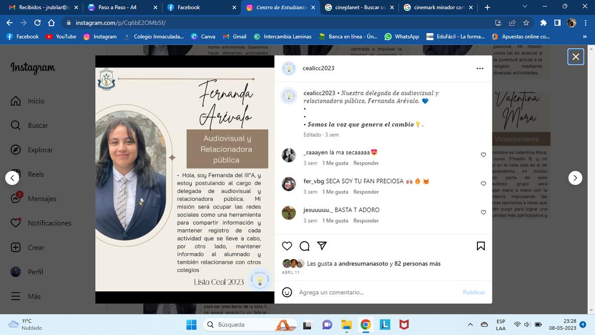Open jesuuuuu._ comment avatar
The image size is (595, 335).
tap(289, 213)
